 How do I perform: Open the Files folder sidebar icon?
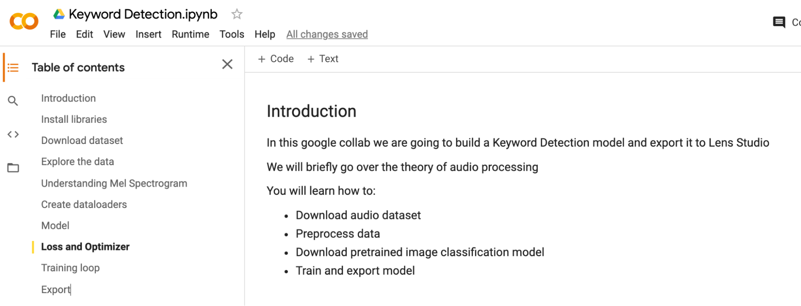pyautogui.click(x=13, y=168)
